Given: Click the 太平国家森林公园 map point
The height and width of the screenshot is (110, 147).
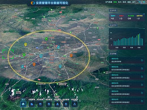Looking at the screenshot, I should point(18,90).
